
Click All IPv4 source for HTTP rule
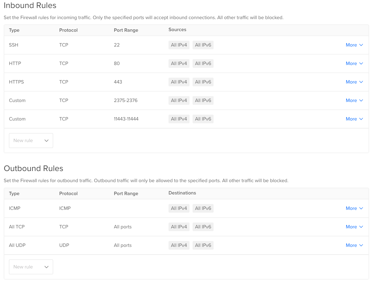[179, 63]
